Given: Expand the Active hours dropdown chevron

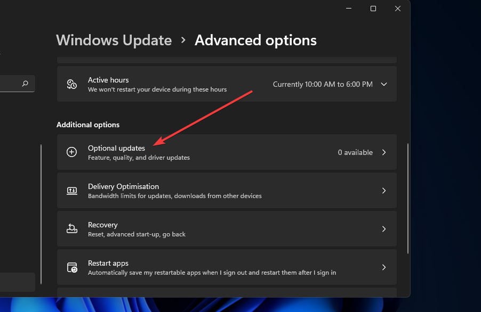Looking at the screenshot, I should click(384, 84).
